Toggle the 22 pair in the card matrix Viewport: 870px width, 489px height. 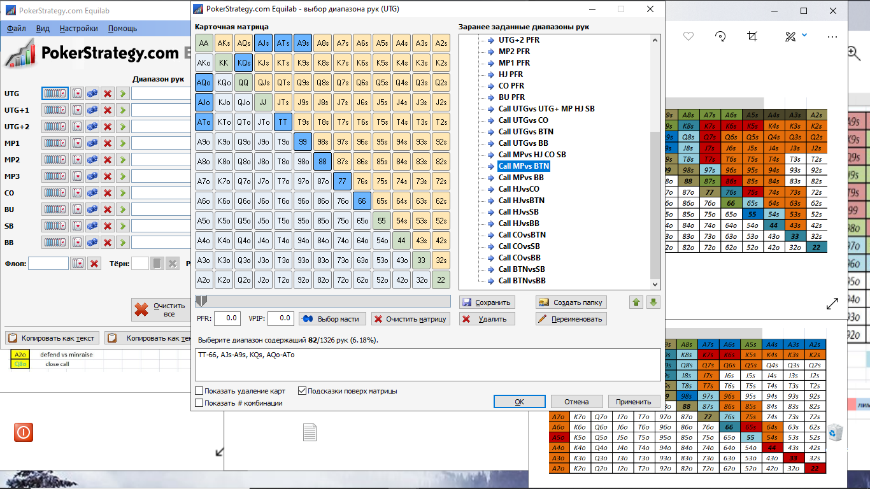pyautogui.click(x=441, y=280)
